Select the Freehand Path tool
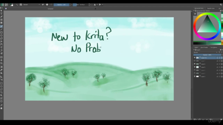Screen dimensions: 223x125 [x=1, y=47]
